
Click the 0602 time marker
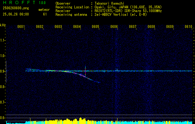tap(40, 27)
